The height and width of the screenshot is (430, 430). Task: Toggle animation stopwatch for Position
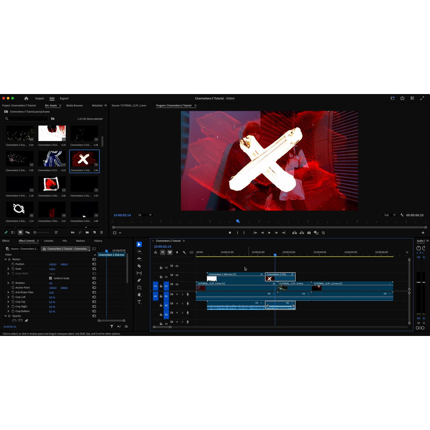coord(13,264)
